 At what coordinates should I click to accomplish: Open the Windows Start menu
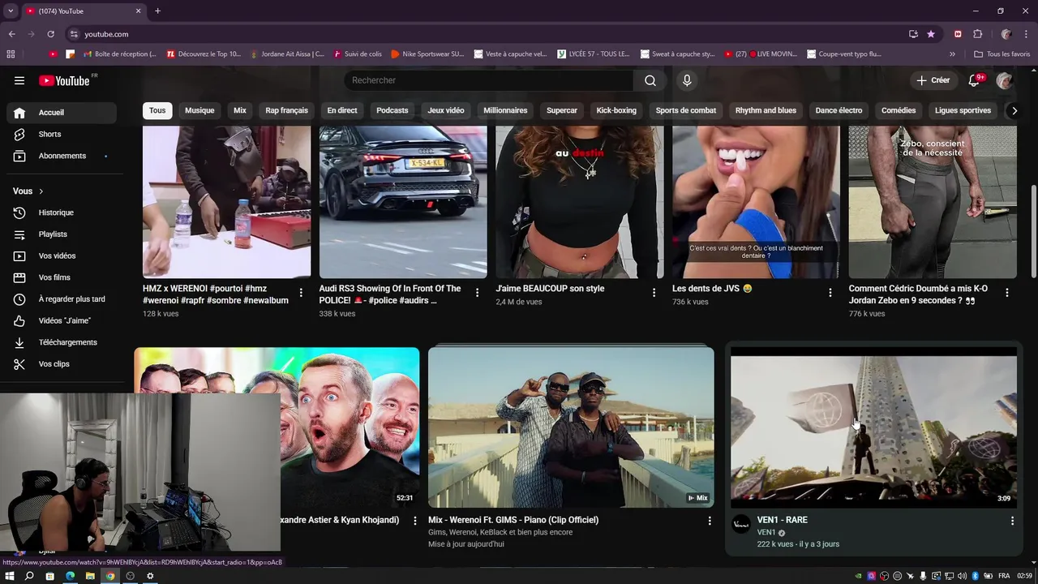pos(10,576)
